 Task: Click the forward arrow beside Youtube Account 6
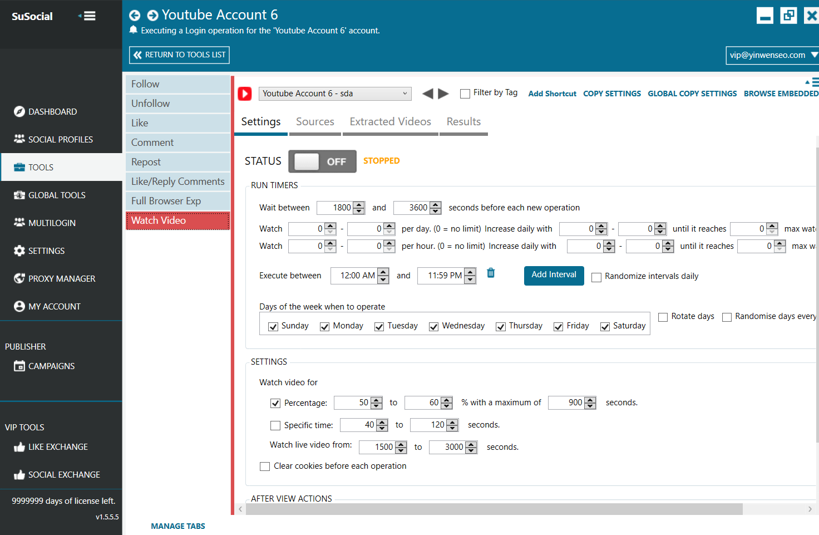[152, 16]
